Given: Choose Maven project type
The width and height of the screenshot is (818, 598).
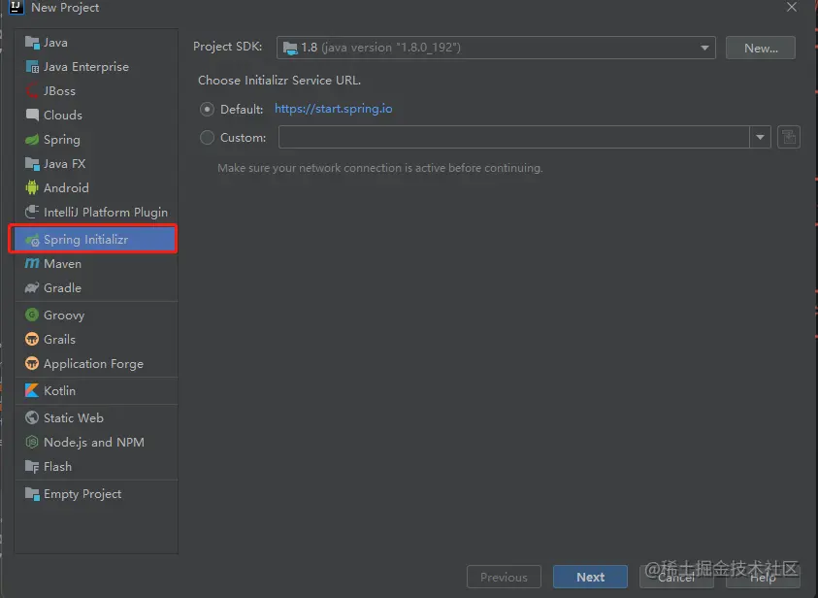Looking at the screenshot, I should pyautogui.click(x=96, y=263).
